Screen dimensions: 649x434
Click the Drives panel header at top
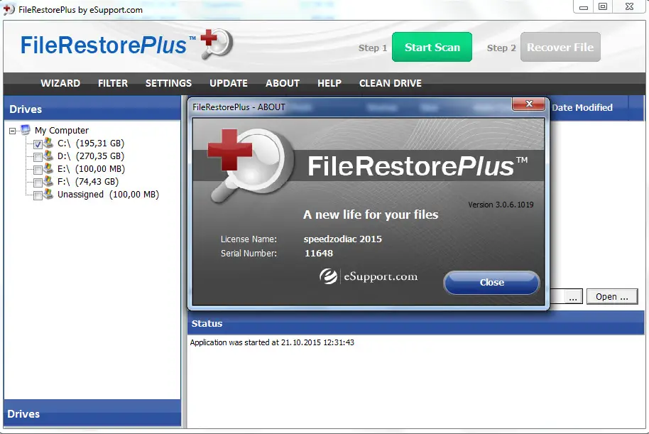pyautogui.click(x=92, y=109)
